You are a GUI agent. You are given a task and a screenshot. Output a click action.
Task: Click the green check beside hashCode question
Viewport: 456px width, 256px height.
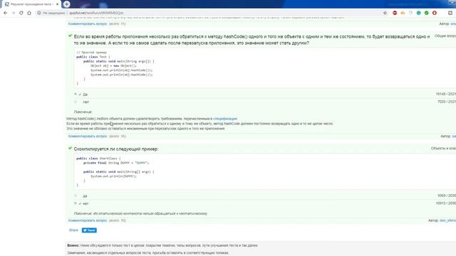point(70,36)
